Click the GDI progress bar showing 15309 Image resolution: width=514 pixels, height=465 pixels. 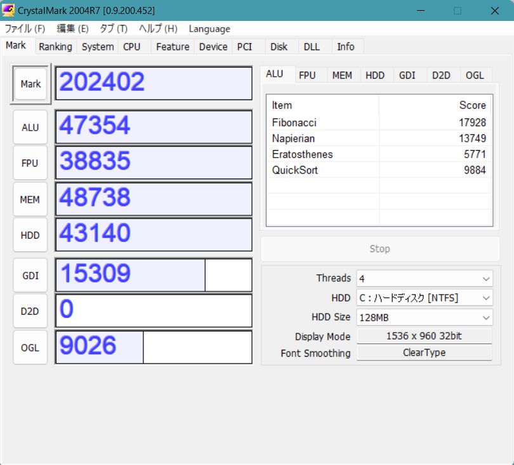coord(154,275)
